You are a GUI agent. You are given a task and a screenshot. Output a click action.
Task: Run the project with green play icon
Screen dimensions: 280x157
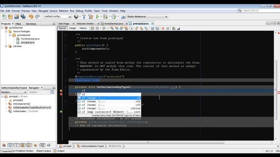pyautogui.click(x=97, y=17)
